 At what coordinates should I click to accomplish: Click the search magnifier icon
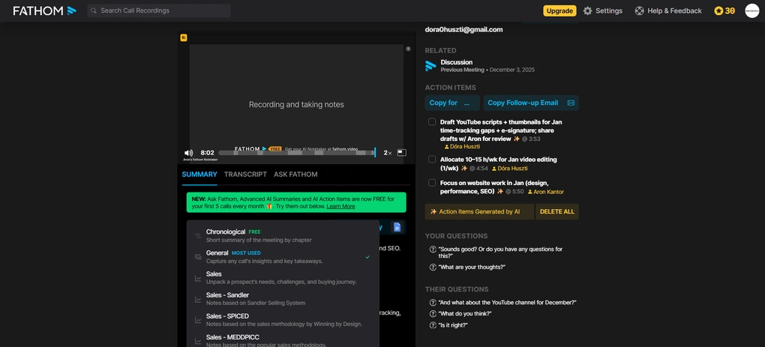click(x=94, y=10)
